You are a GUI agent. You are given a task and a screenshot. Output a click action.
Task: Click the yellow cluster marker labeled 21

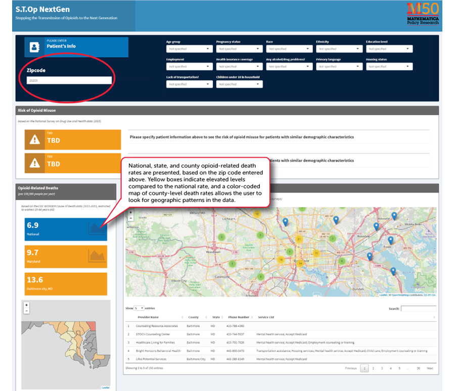pos(300,239)
